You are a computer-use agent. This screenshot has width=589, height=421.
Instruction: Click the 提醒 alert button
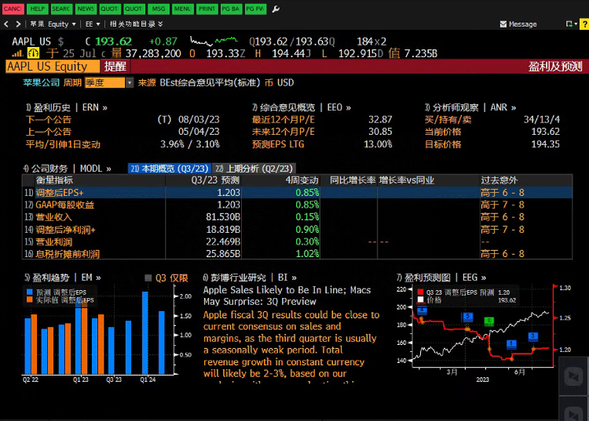[115, 67]
